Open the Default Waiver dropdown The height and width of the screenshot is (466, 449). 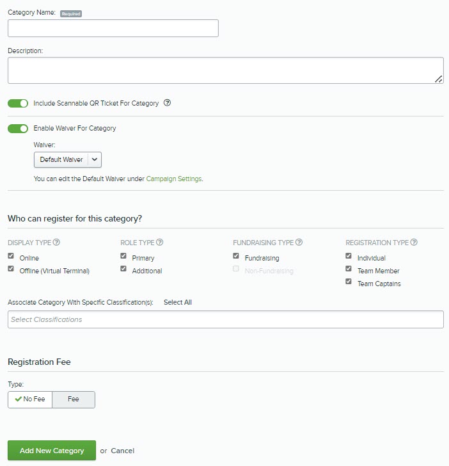point(68,159)
